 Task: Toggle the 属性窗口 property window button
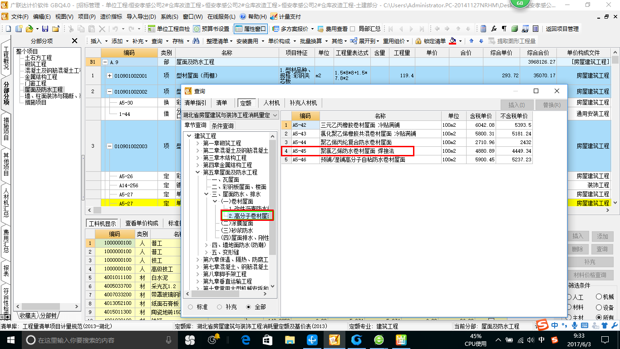click(x=250, y=29)
